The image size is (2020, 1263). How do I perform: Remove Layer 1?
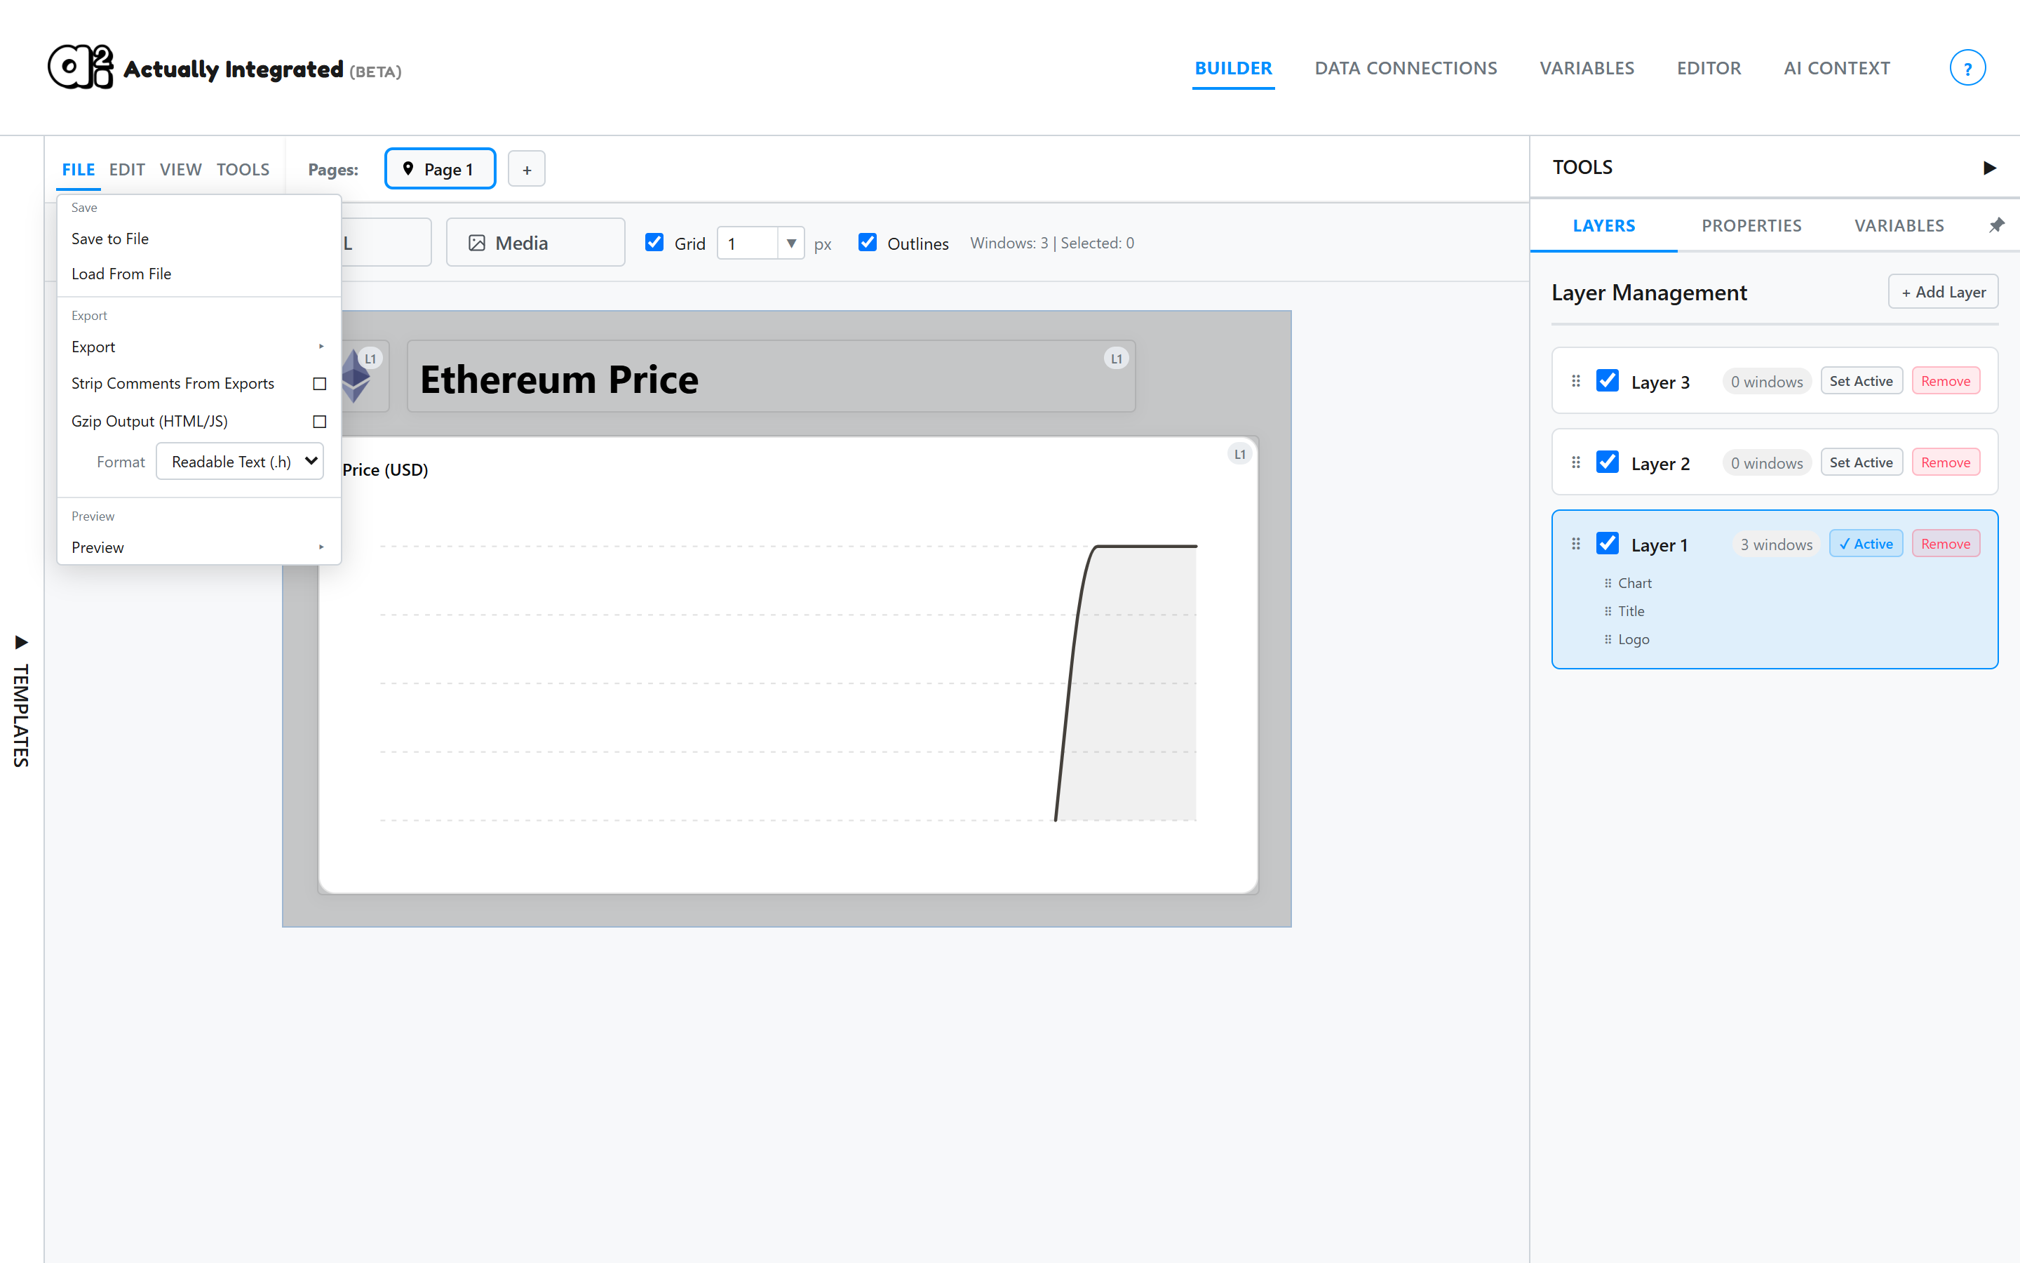(x=1945, y=544)
